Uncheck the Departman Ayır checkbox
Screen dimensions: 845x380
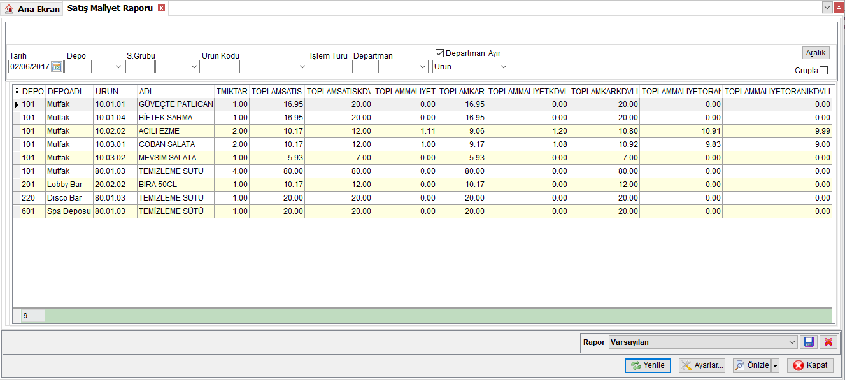(439, 53)
